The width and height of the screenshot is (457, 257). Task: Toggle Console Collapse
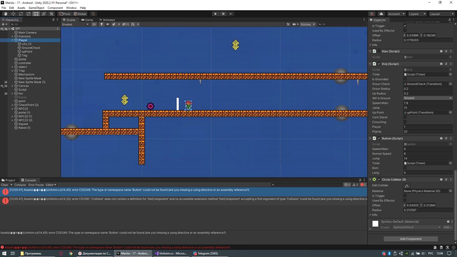pyautogui.click(x=20, y=185)
